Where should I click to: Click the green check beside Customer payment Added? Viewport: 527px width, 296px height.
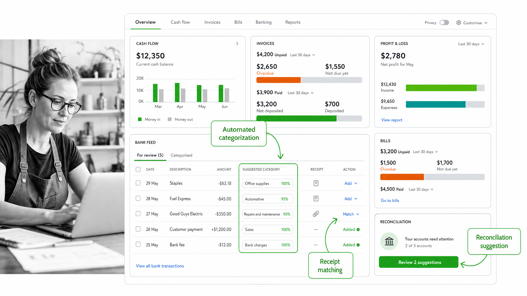[358, 229]
